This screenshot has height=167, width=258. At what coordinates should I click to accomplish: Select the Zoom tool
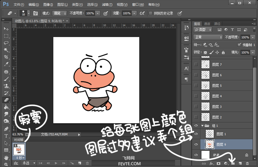coord(6,164)
